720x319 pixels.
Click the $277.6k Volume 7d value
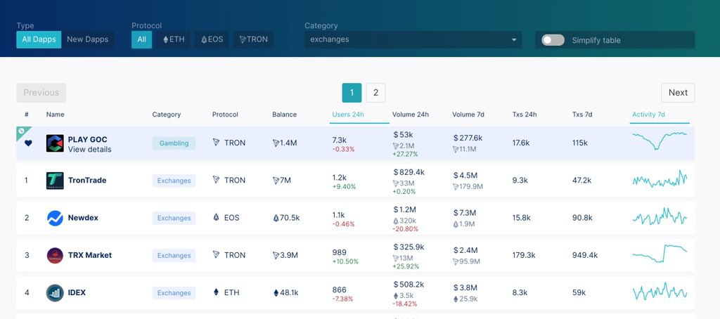pos(468,138)
